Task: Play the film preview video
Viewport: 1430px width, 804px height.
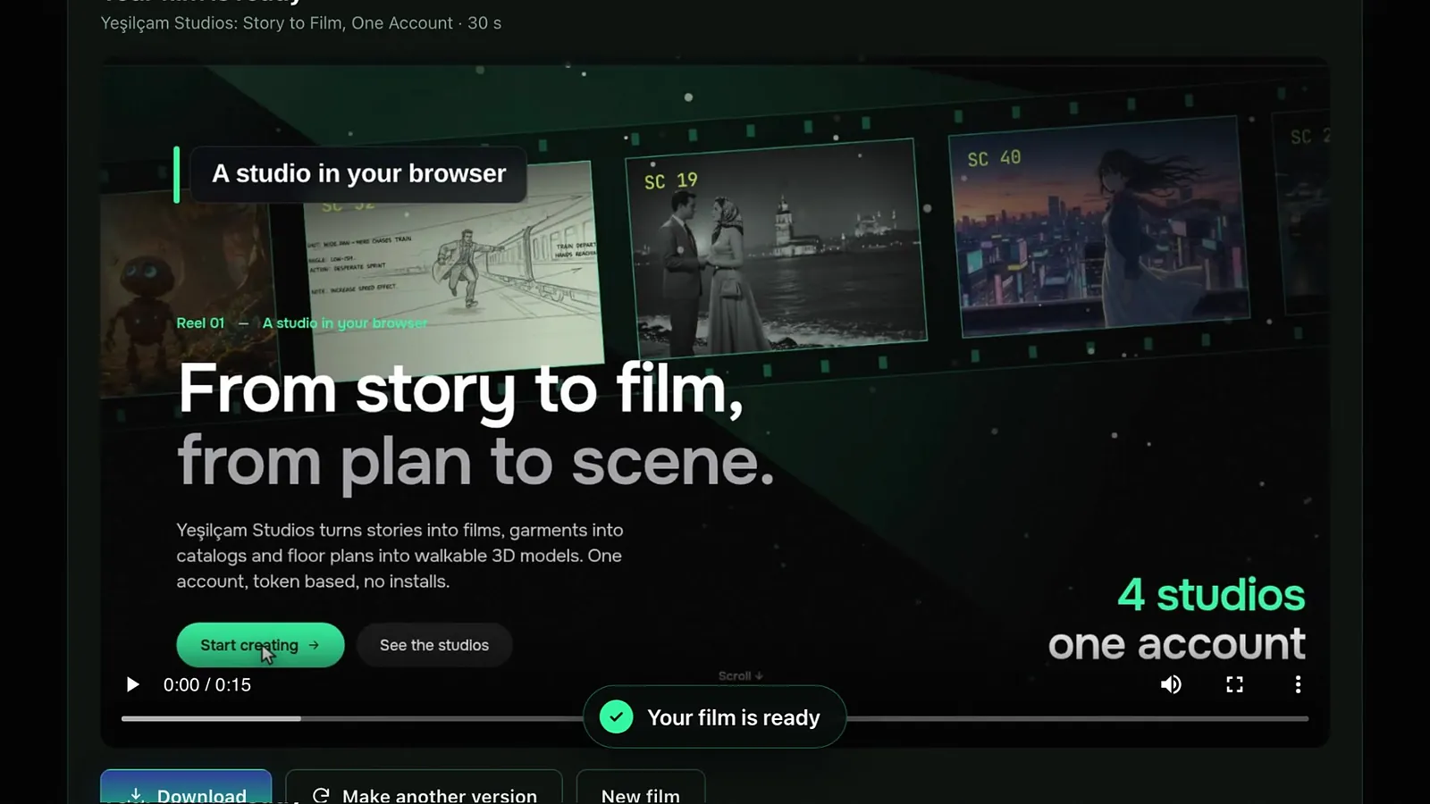Action: 132,684
